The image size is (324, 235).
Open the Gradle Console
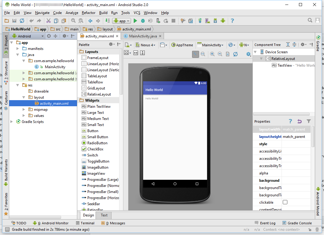297,223
